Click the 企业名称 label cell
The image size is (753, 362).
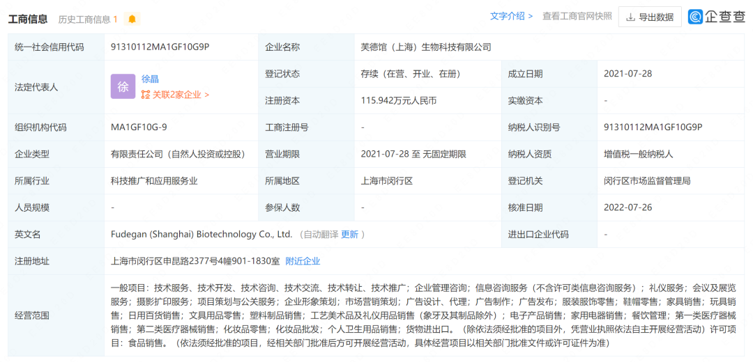click(306, 47)
